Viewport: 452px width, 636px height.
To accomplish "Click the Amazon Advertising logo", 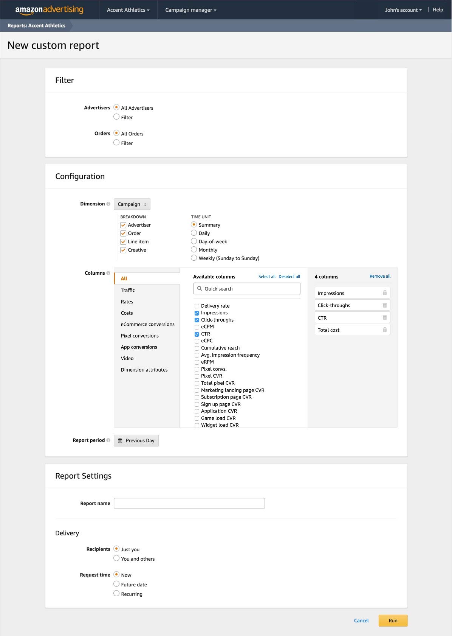I will tap(49, 10).
